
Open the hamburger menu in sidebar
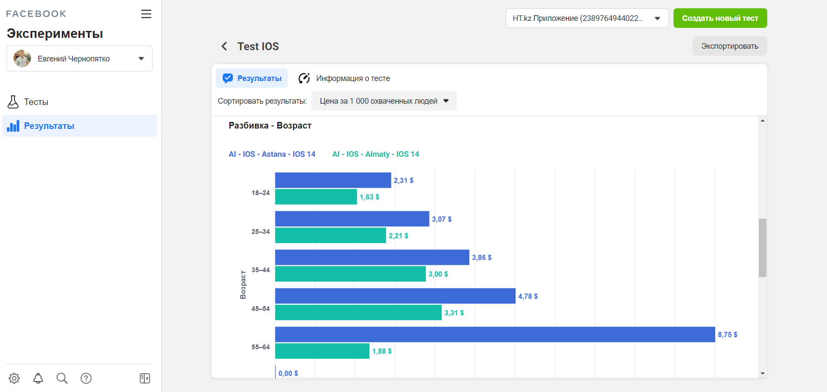(x=146, y=14)
